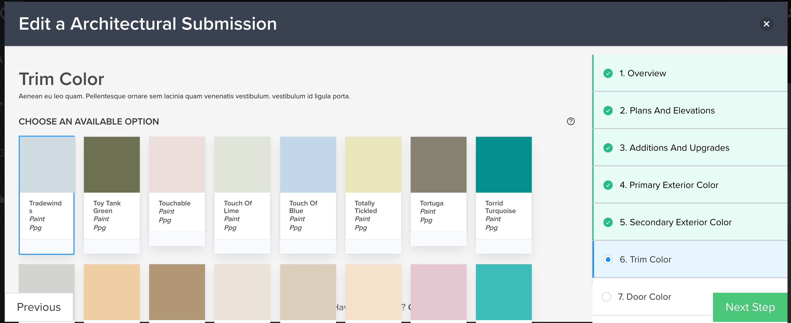Click Additions And Upgrades checkmark icon
This screenshot has width=791, height=323.
click(608, 148)
